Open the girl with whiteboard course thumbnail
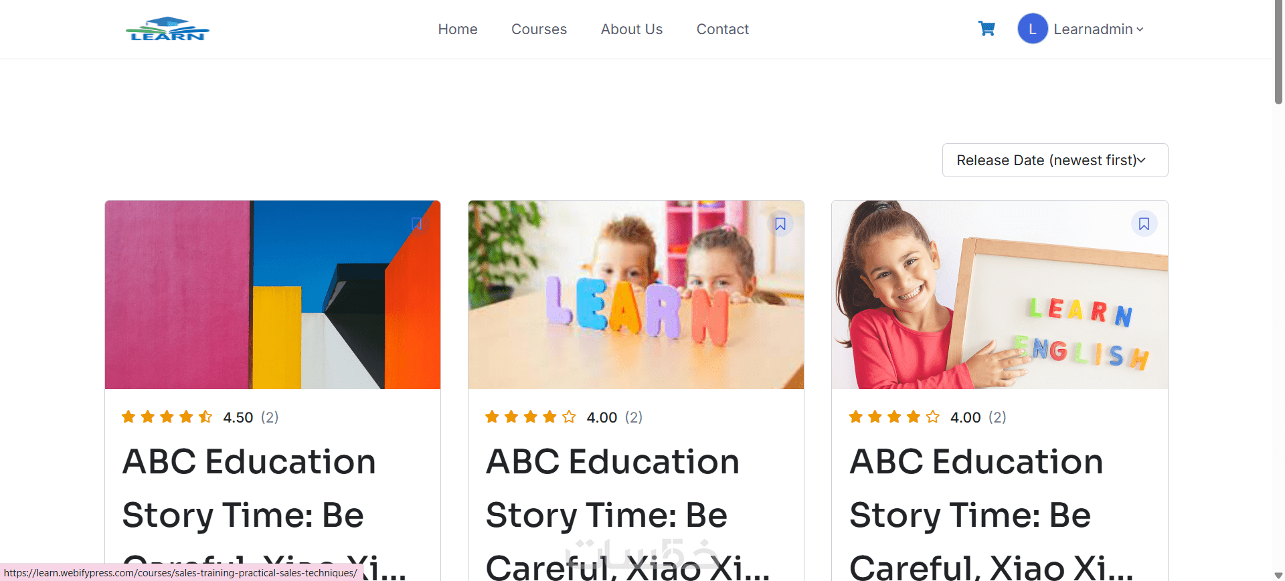The height and width of the screenshot is (581, 1285). 999,295
